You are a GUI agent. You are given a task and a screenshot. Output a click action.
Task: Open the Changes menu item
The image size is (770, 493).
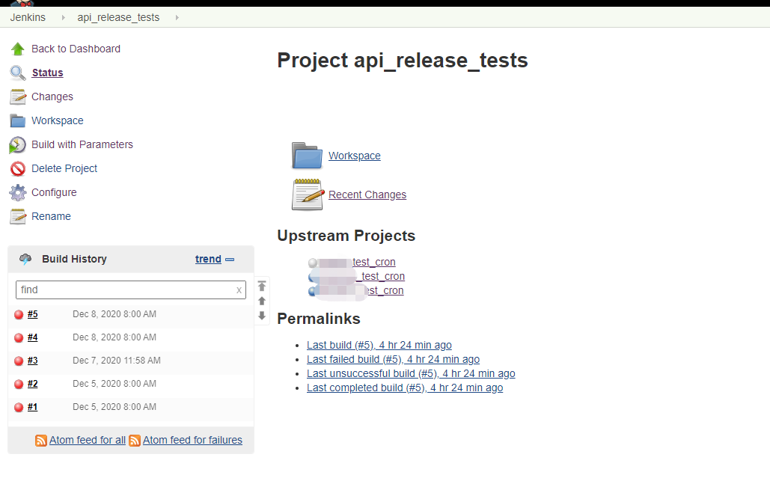point(52,97)
